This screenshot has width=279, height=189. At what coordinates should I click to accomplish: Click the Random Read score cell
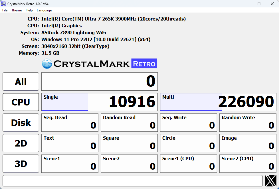click(x=129, y=123)
